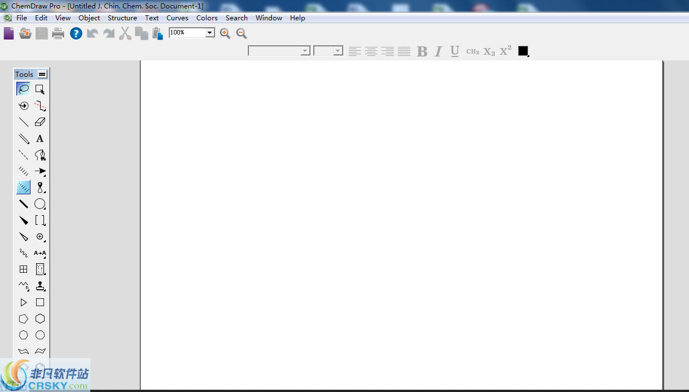The height and width of the screenshot is (392, 689).
Task: Choose the Chemical Symbols tool
Action: point(40,237)
